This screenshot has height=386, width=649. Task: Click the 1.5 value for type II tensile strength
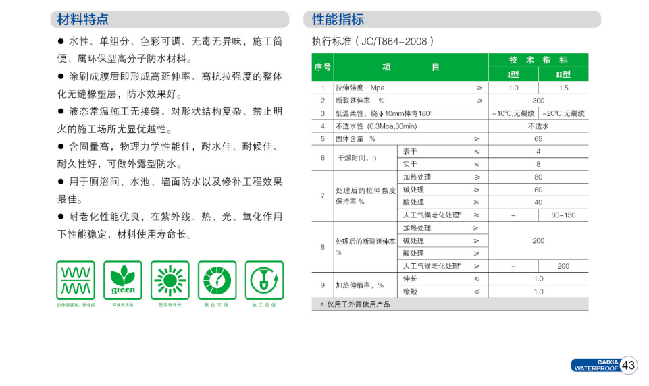coord(563,88)
